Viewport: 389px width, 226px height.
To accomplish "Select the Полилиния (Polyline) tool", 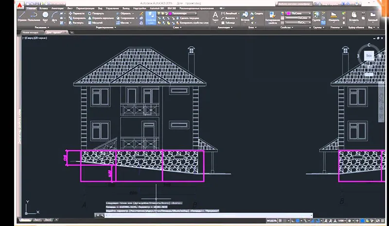I will click(33, 17).
